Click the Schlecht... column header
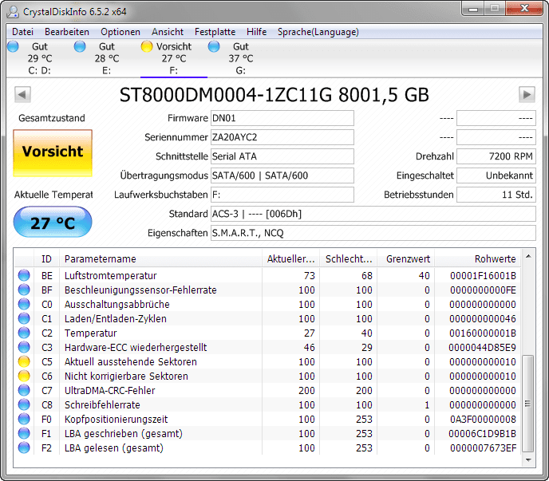 [349, 258]
